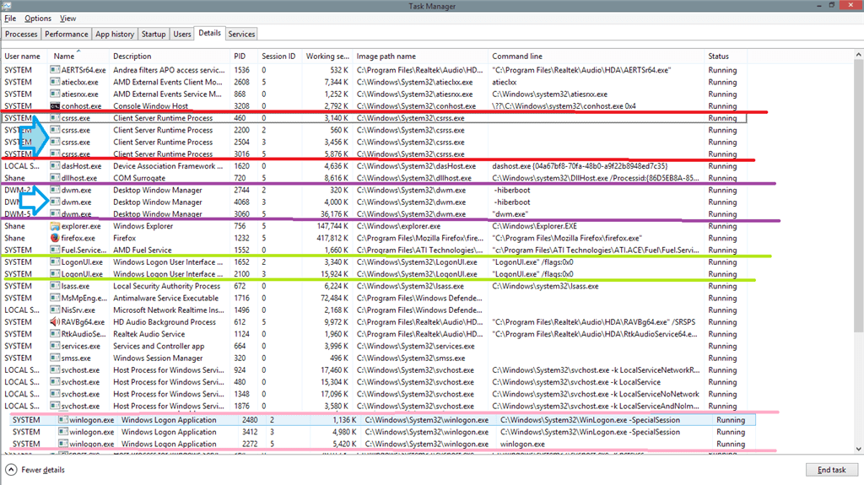Select the "Local Security Authority Process" cell
864x485 pixels.
coord(167,286)
